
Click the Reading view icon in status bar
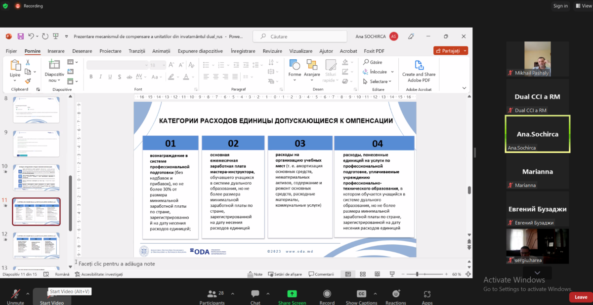point(377,274)
